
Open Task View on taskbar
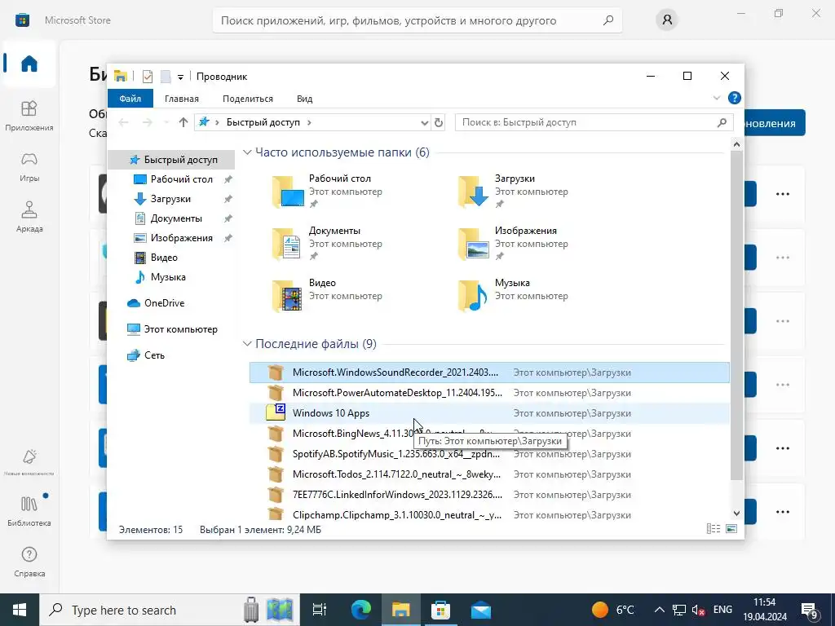[x=320, y=610]
